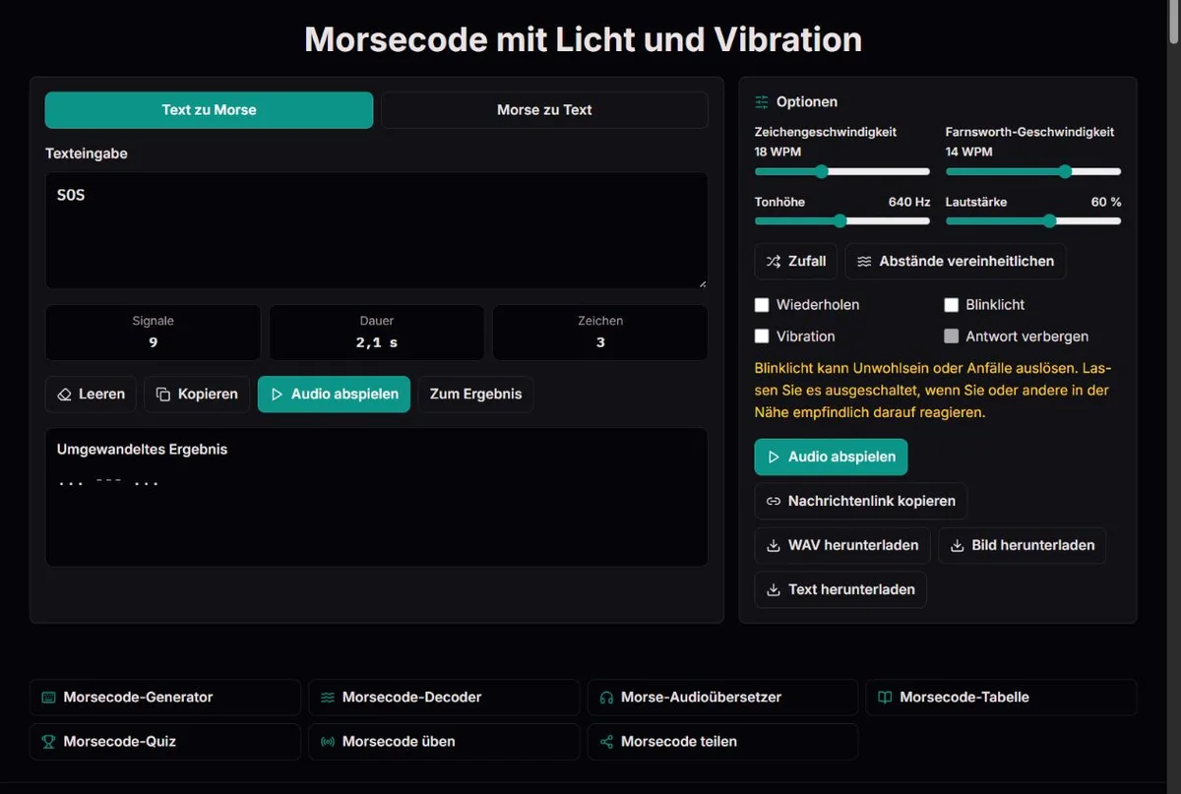Click the copy icon on Kopieren

click(164, 394)
